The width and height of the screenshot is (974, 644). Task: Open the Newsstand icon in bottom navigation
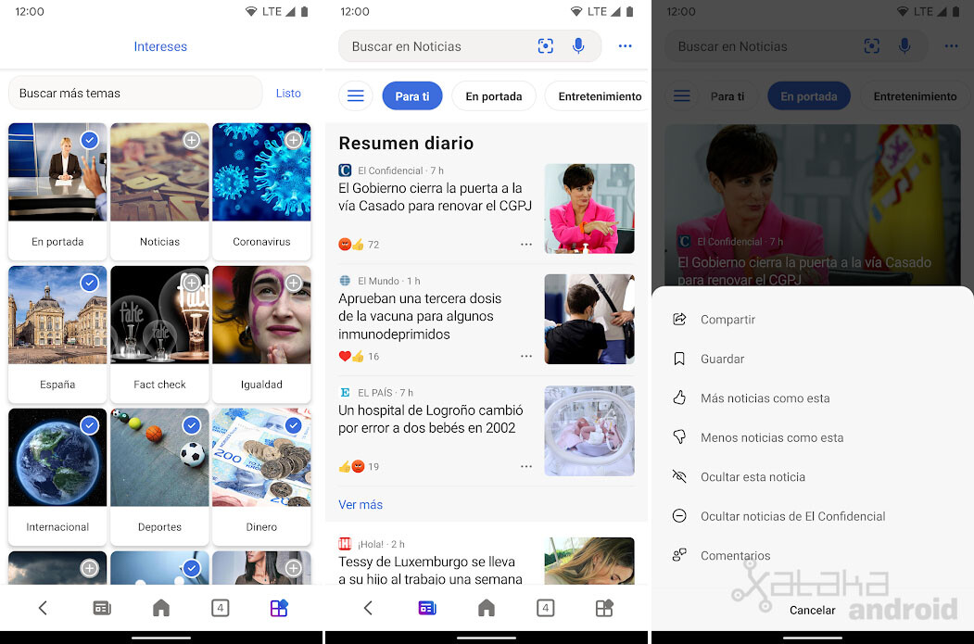[x=426, y=608]
